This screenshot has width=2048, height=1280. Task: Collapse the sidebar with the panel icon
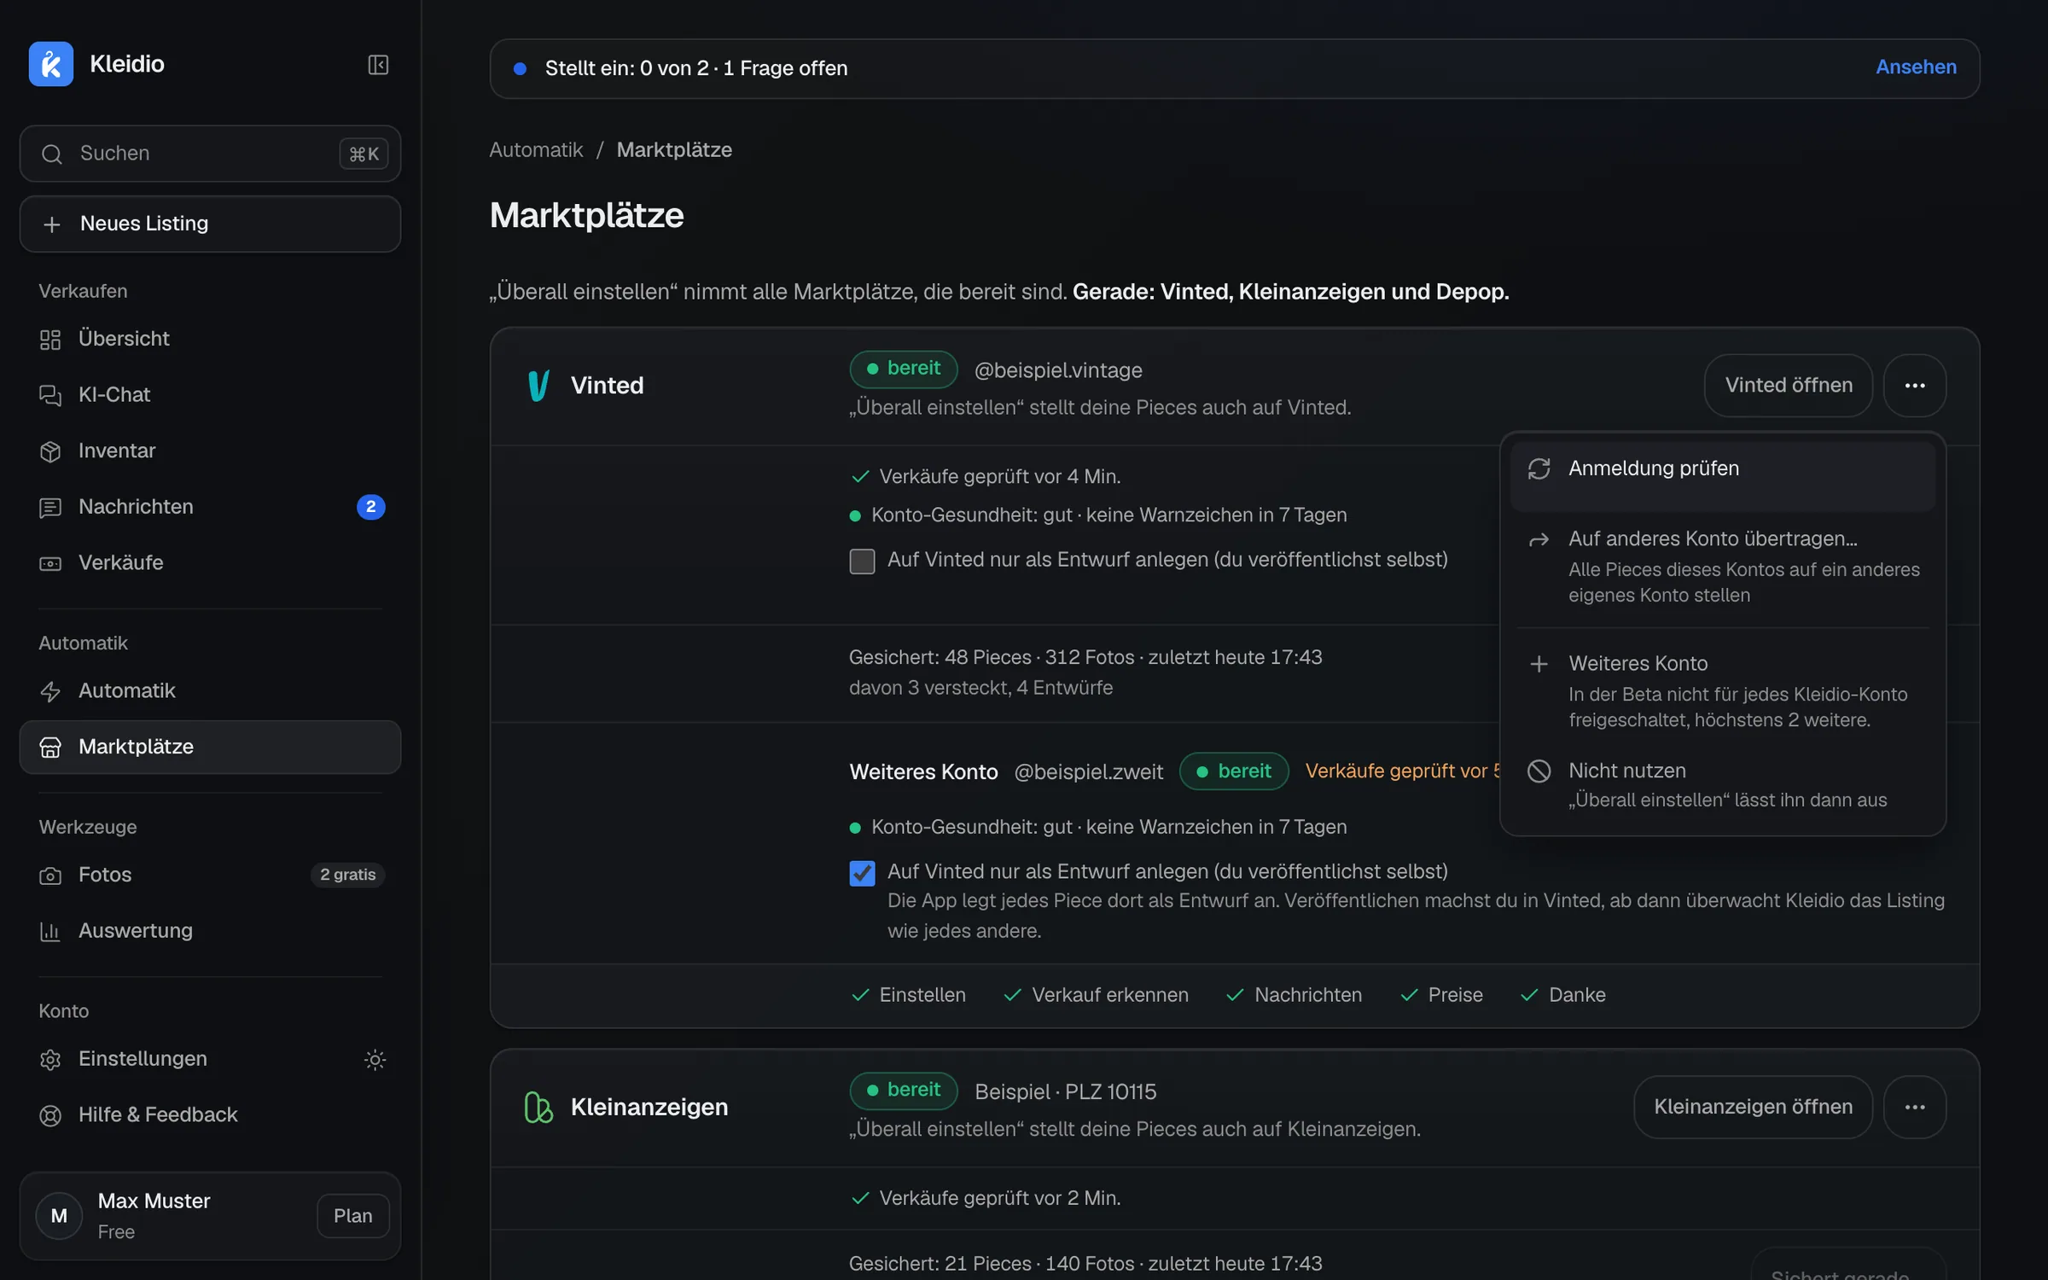[378, 65]
